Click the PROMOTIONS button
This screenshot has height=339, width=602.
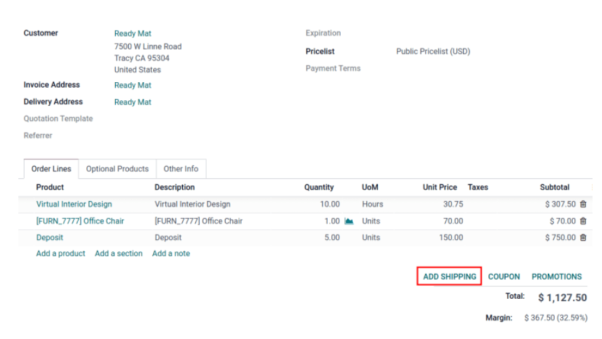556,277
